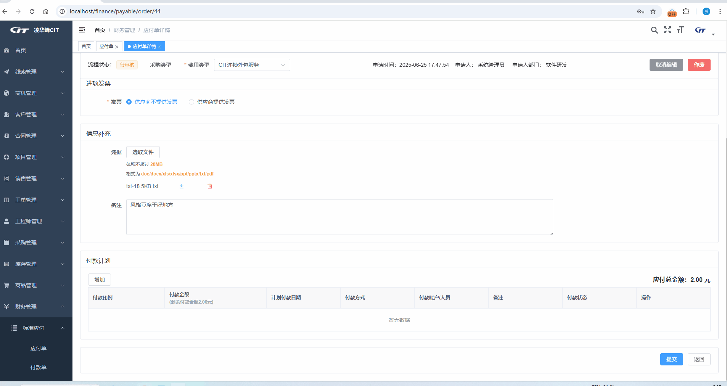Expand 线索管理 menu chevron
Viewport: 727px width, 386px height.
63,72
